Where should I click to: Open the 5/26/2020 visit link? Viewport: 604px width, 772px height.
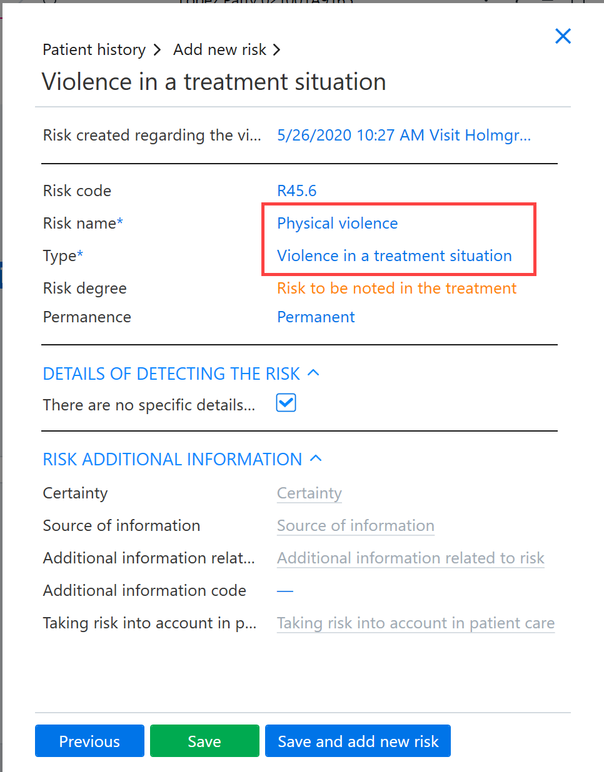point(404,136)
